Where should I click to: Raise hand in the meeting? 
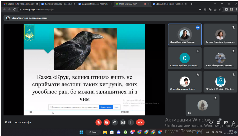(x=115, y=122)
